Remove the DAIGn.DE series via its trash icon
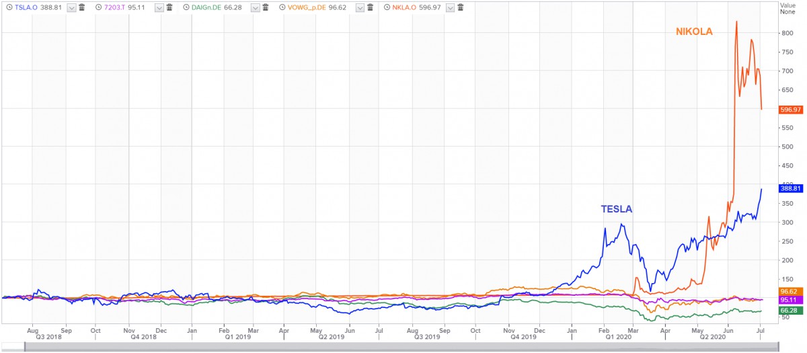Viewport: 807px width, 353px height. coord(266,7)
